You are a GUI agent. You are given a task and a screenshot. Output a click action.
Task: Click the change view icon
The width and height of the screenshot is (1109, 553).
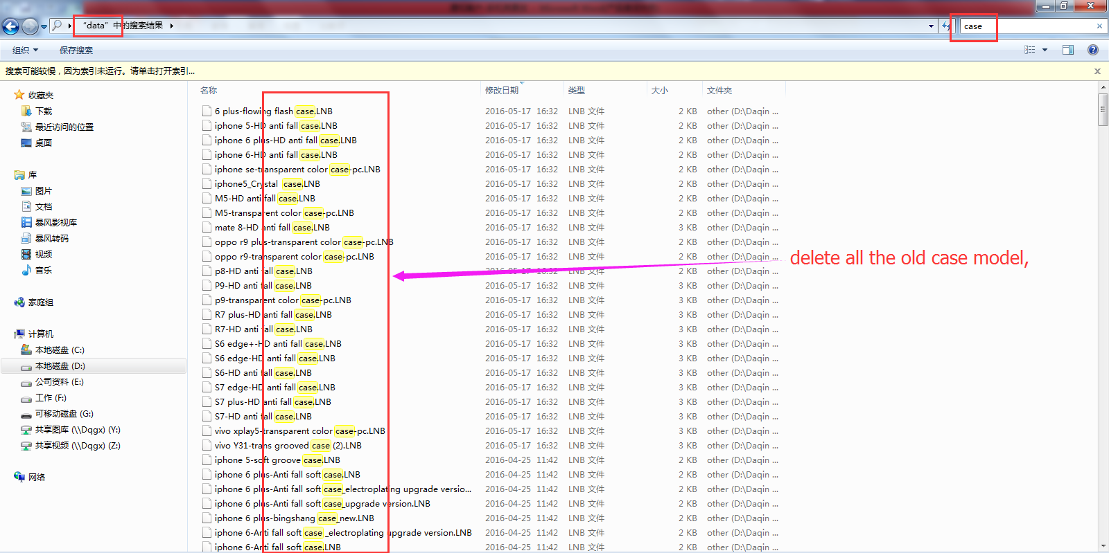(x=1030, y=50)
